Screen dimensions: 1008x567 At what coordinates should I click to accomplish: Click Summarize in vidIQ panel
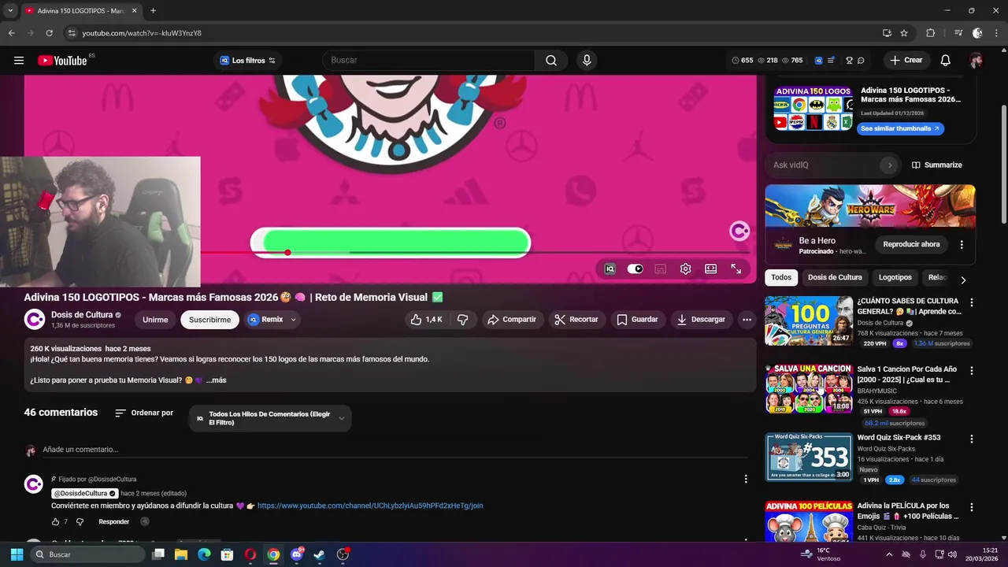pos(937,165)
